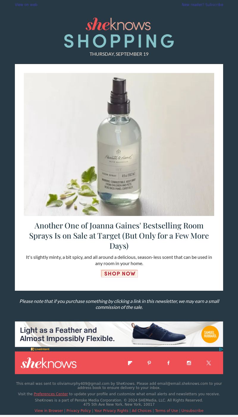
Task: Open the Flipboard social icon
Action: tap(130, 363)
